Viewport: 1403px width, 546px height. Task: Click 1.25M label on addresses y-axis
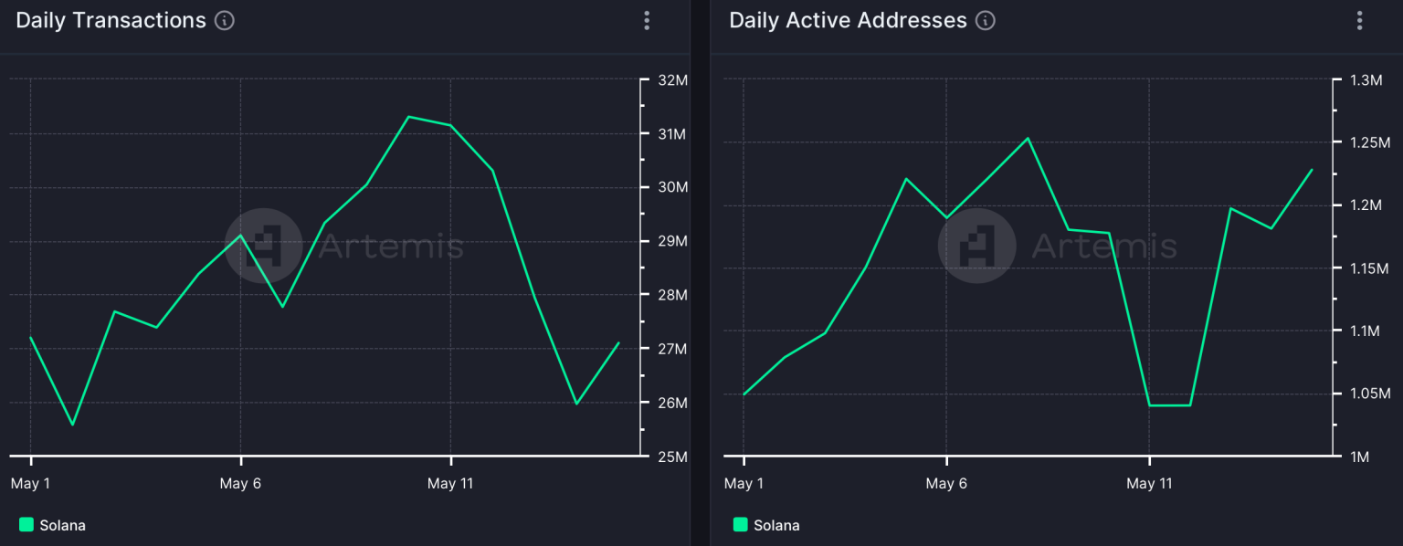tap(1370, 143)
